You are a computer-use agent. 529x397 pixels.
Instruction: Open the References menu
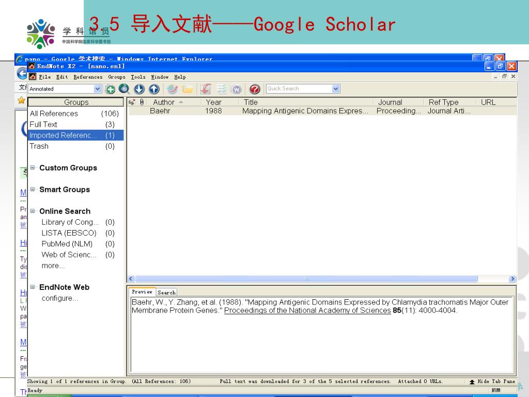88,77
